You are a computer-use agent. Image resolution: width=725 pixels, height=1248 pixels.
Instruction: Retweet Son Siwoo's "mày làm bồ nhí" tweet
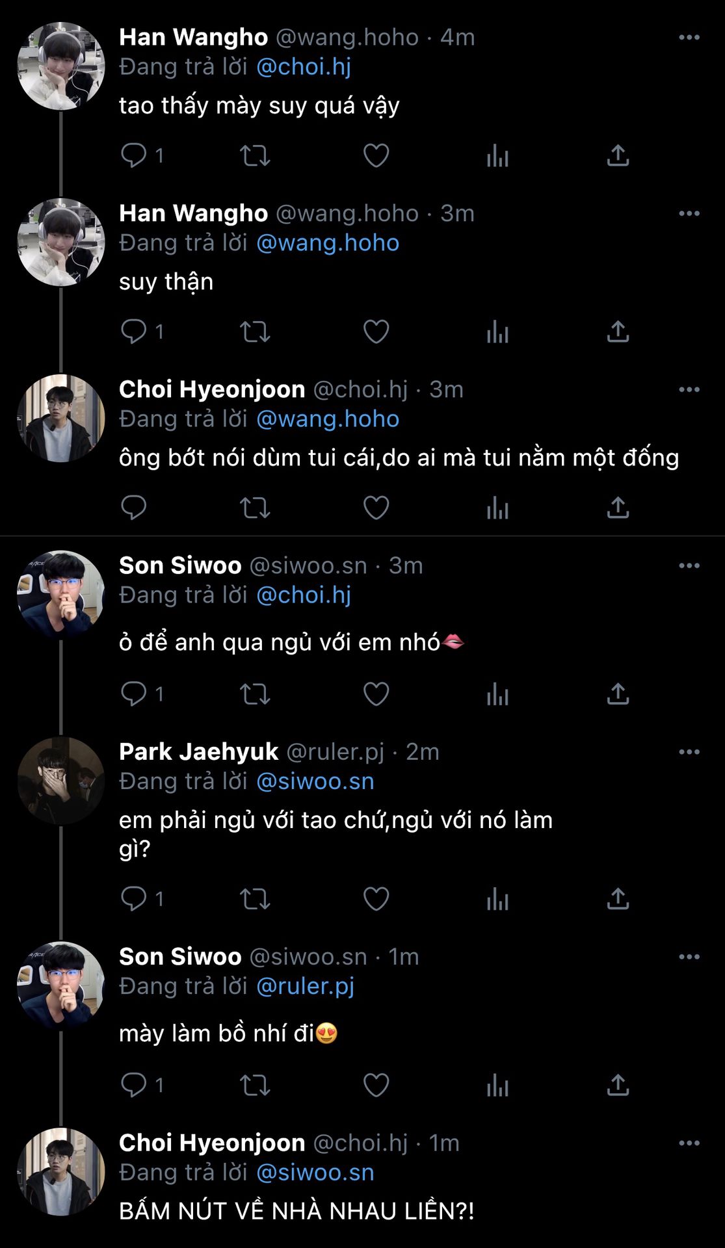pyautogui.click(x=255, y=1085)
